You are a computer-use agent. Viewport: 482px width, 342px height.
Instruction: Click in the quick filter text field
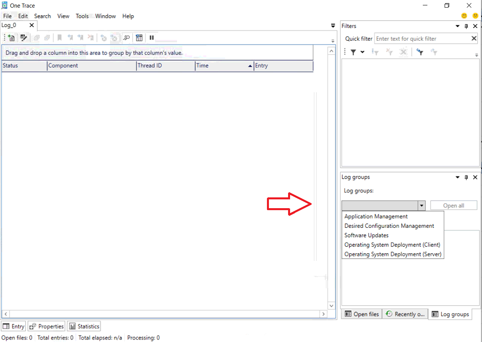pyautogui.click(x=422, y=39)
